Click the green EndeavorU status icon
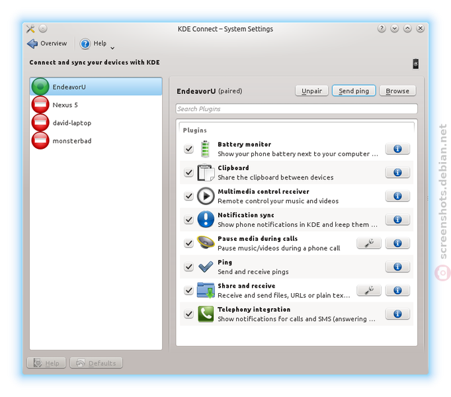This screenshot has height=397, width=451. click(40, 87)
